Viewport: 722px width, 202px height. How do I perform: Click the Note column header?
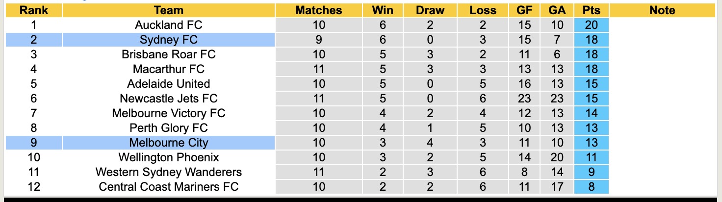click(662, 10)
